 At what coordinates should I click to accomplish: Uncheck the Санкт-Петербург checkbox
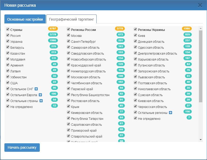click(x=68, y=41)
